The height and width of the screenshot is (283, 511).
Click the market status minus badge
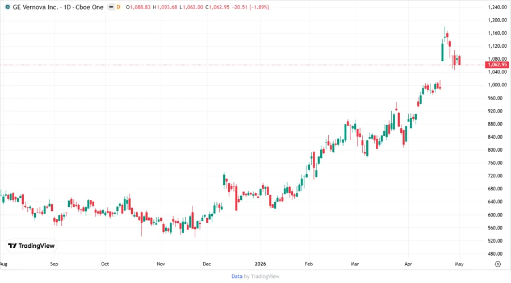[x=111, y=7]
